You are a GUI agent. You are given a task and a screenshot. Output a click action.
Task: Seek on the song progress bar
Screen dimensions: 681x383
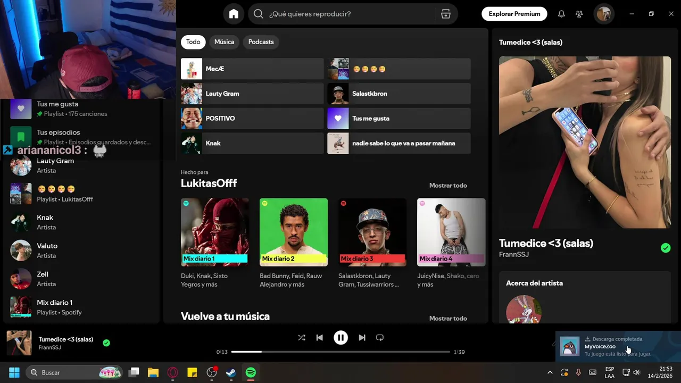340,352
